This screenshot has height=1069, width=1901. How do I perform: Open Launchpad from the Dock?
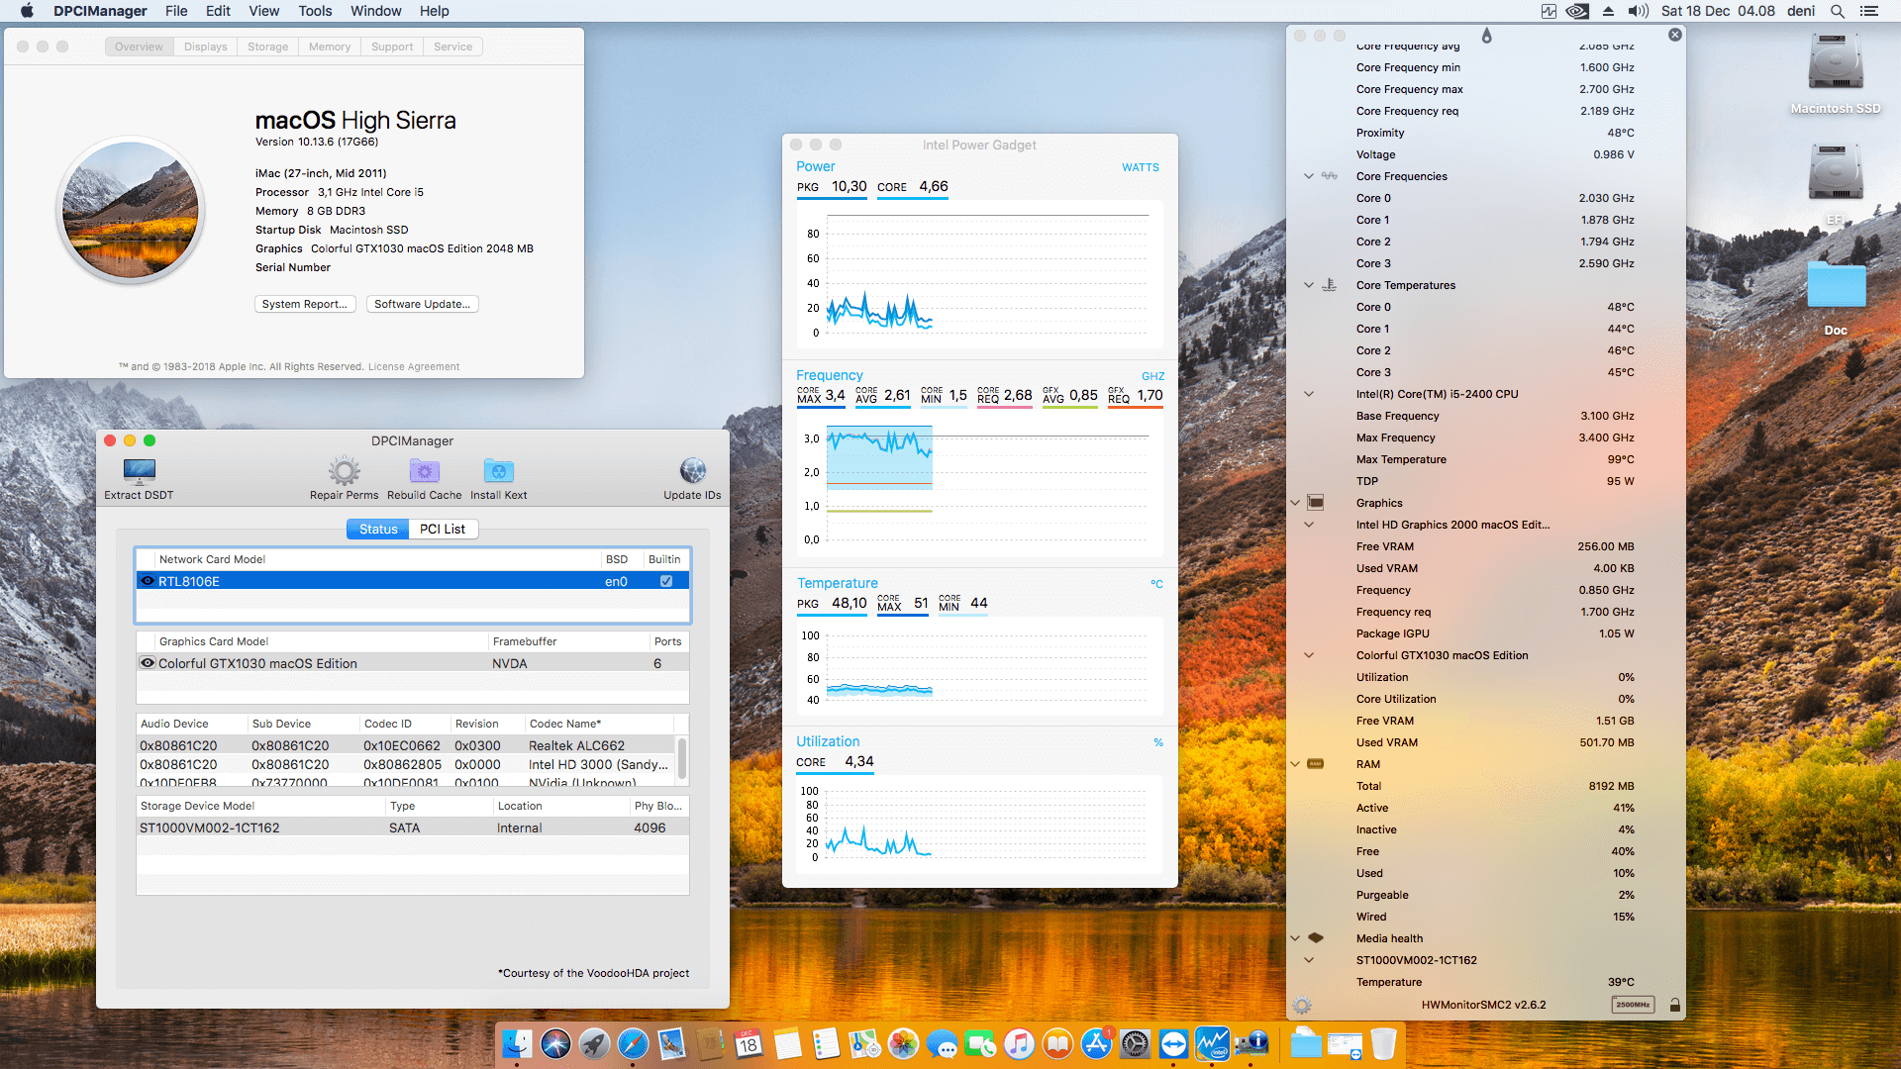tap(594, 1043)
